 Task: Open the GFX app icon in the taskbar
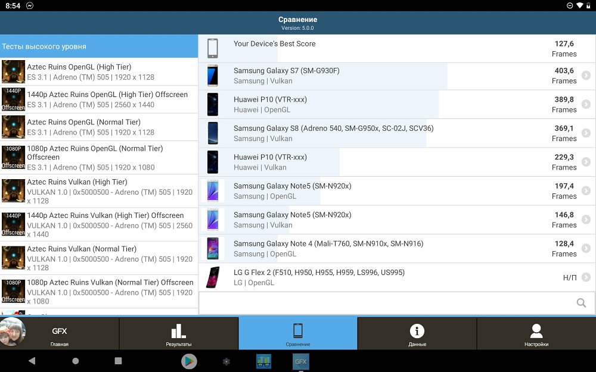click(x=300, y=361)
